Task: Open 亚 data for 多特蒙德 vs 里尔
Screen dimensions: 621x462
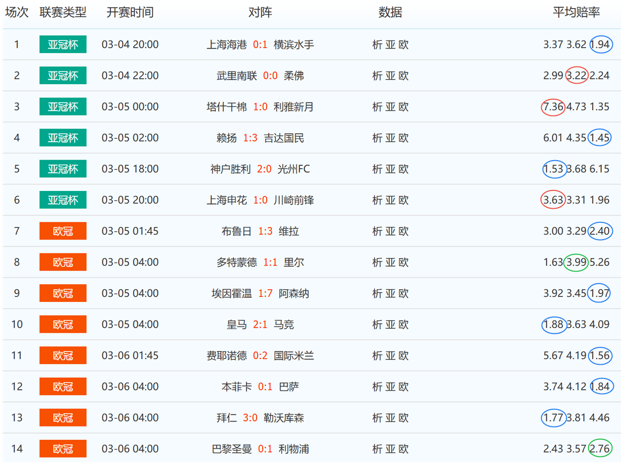Action: [x=390, y=262]
